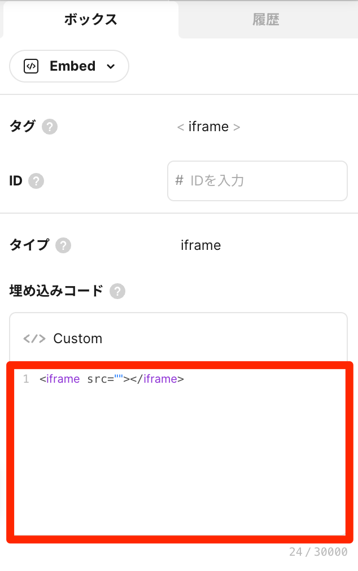Click the < iframe > tag value
358x571 pixels.
point(208,127)
